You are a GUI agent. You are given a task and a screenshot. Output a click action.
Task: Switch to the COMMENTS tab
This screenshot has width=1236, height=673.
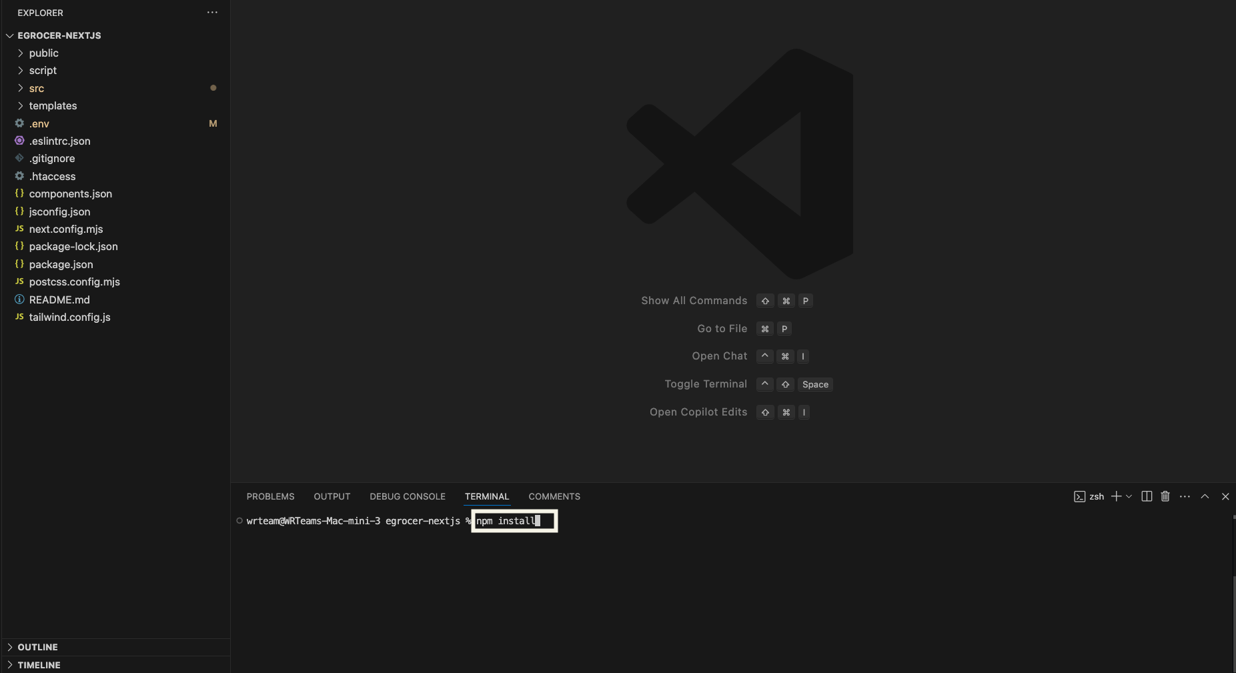(x=554, y=496)
